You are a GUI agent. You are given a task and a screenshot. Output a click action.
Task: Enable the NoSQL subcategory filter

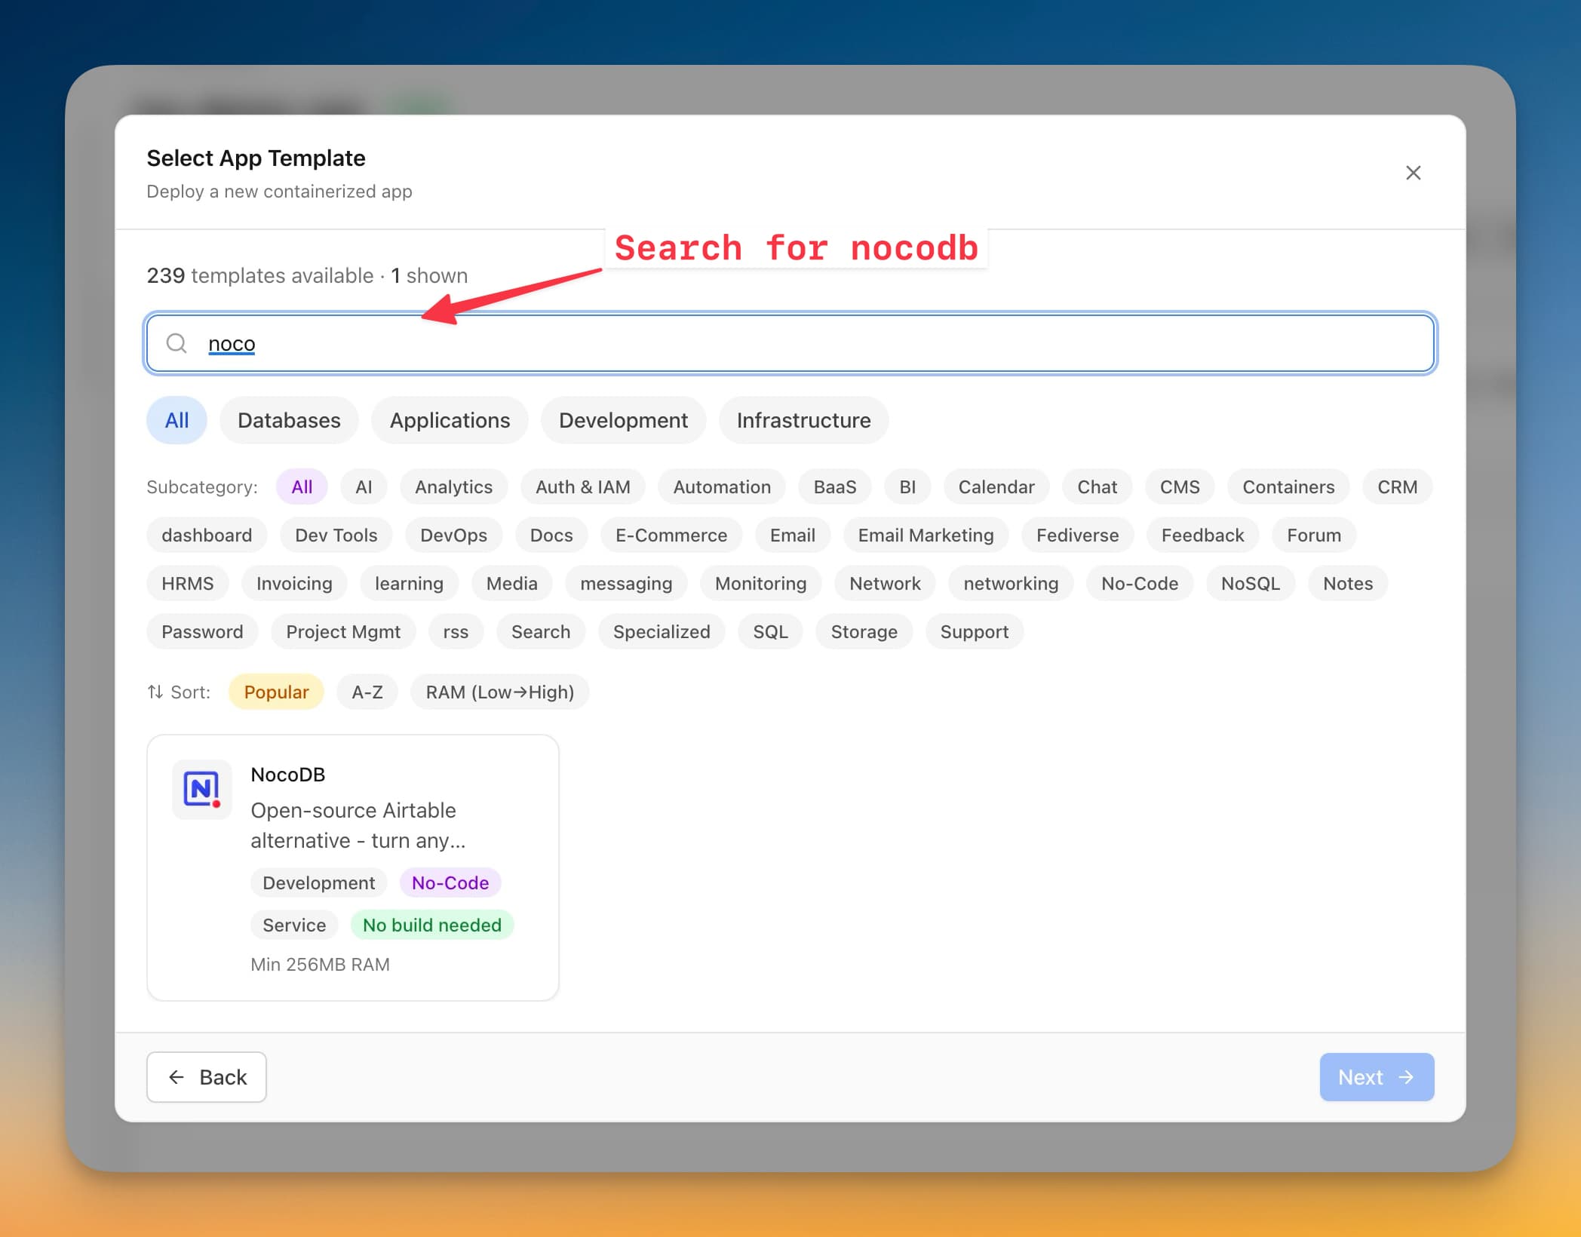[x=1250, y=583]
